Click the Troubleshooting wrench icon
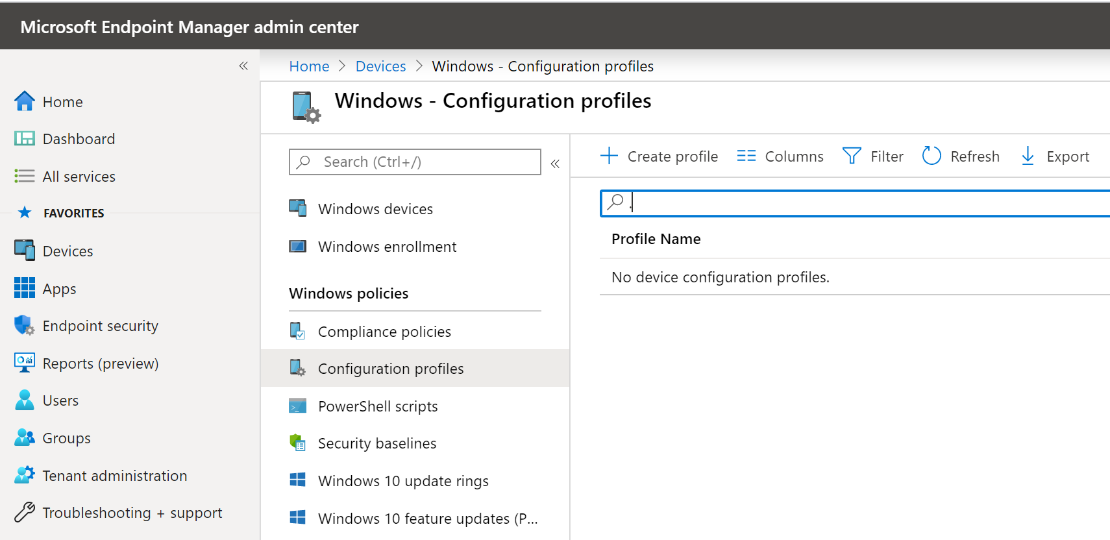1110x540 pixels. pos(25,512)
